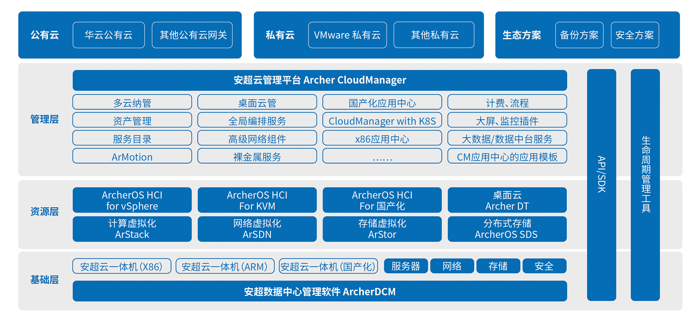Select 安超云一体机 (X86) box
Screen dimensions: 698x318
tap(122, 266)
